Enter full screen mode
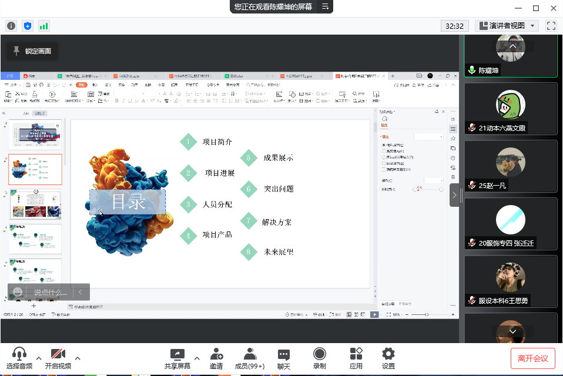The height and width of the screenshot is (376, 563). pos(551,26)
